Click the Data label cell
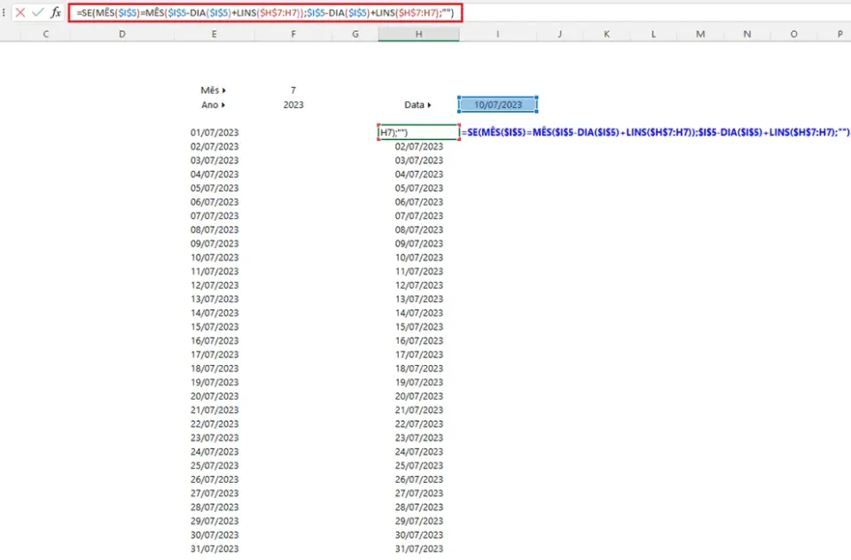 point(418,105)
